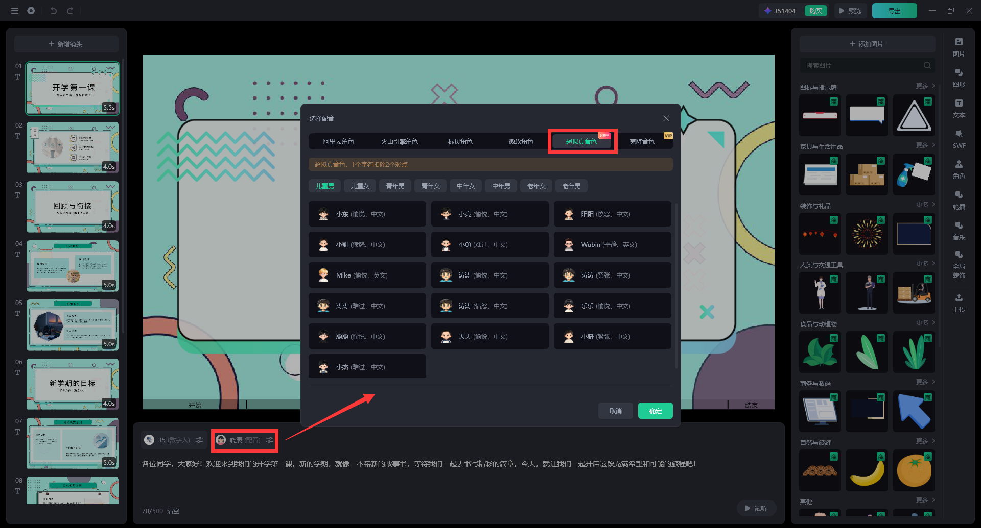
Task: Open the 音乐 music panel
Action: tap(959, 231)
